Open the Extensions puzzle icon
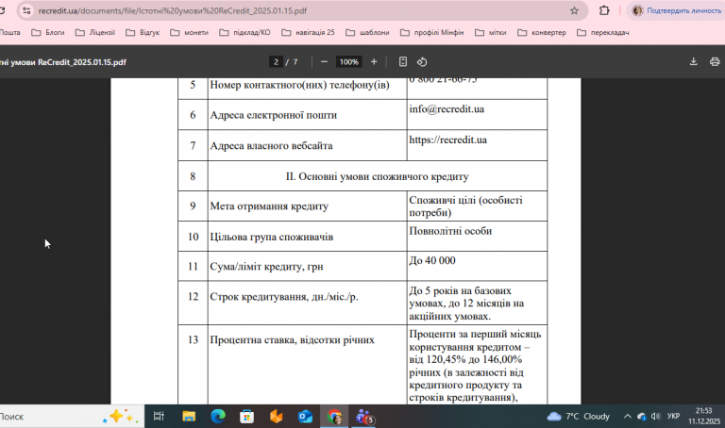This screenshot has height=428, width=725. [604, 10]
